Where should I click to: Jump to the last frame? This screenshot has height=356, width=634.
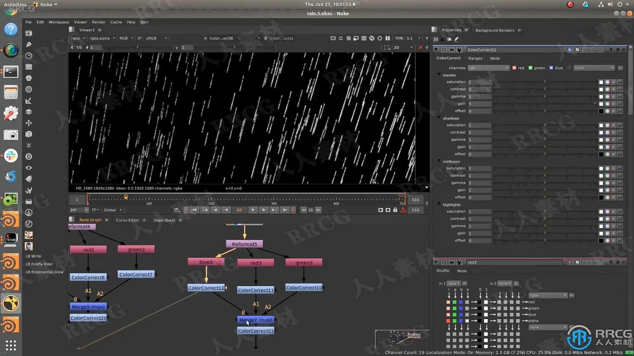[285, 210]
